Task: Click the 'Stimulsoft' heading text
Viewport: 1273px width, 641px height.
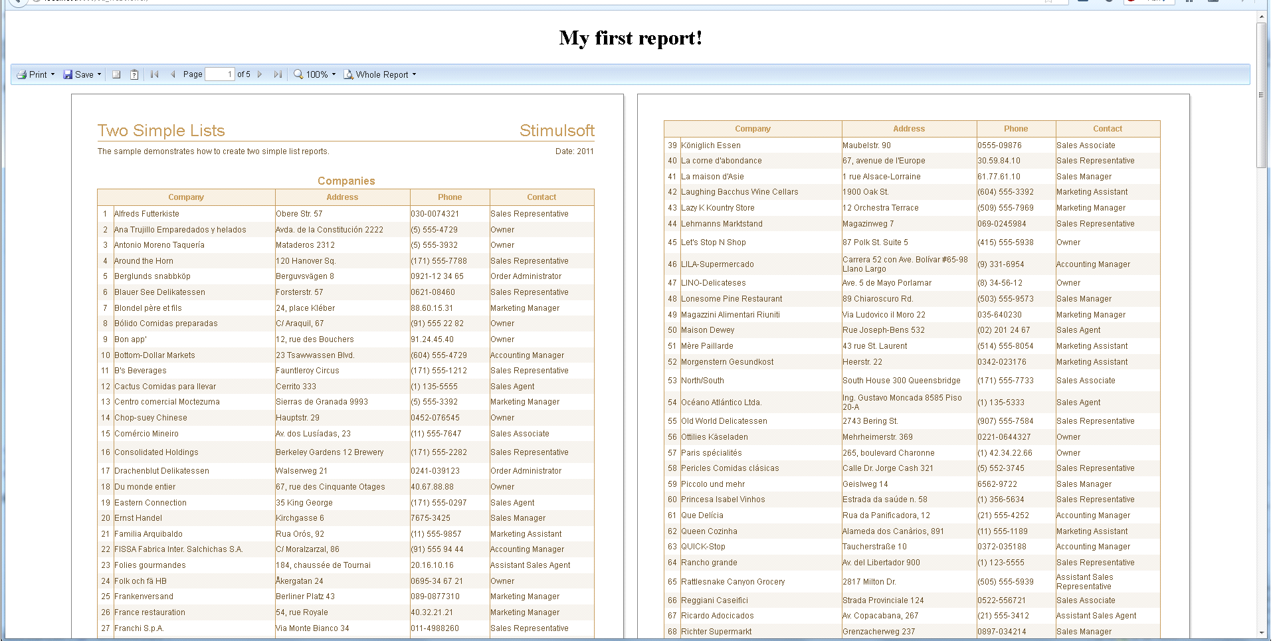Action: (x=557, y=131)
